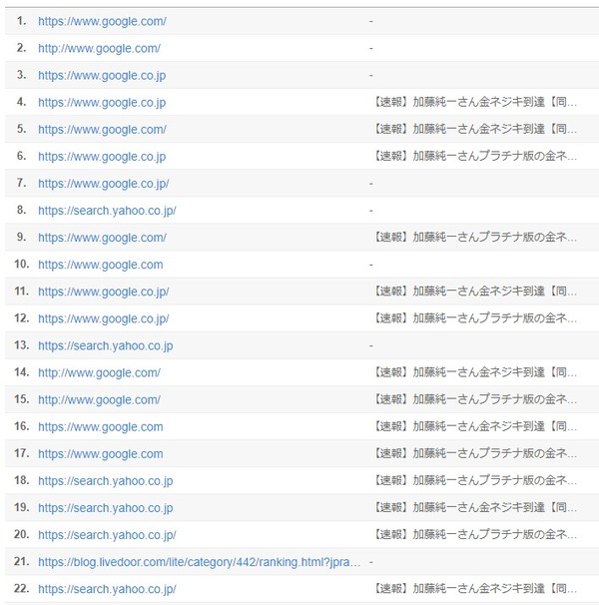The width and height of the screenshot is (599, 605).
Task: Open the blog.livedoor.com ranking link in row 21
Action: (x=199, y=562)
